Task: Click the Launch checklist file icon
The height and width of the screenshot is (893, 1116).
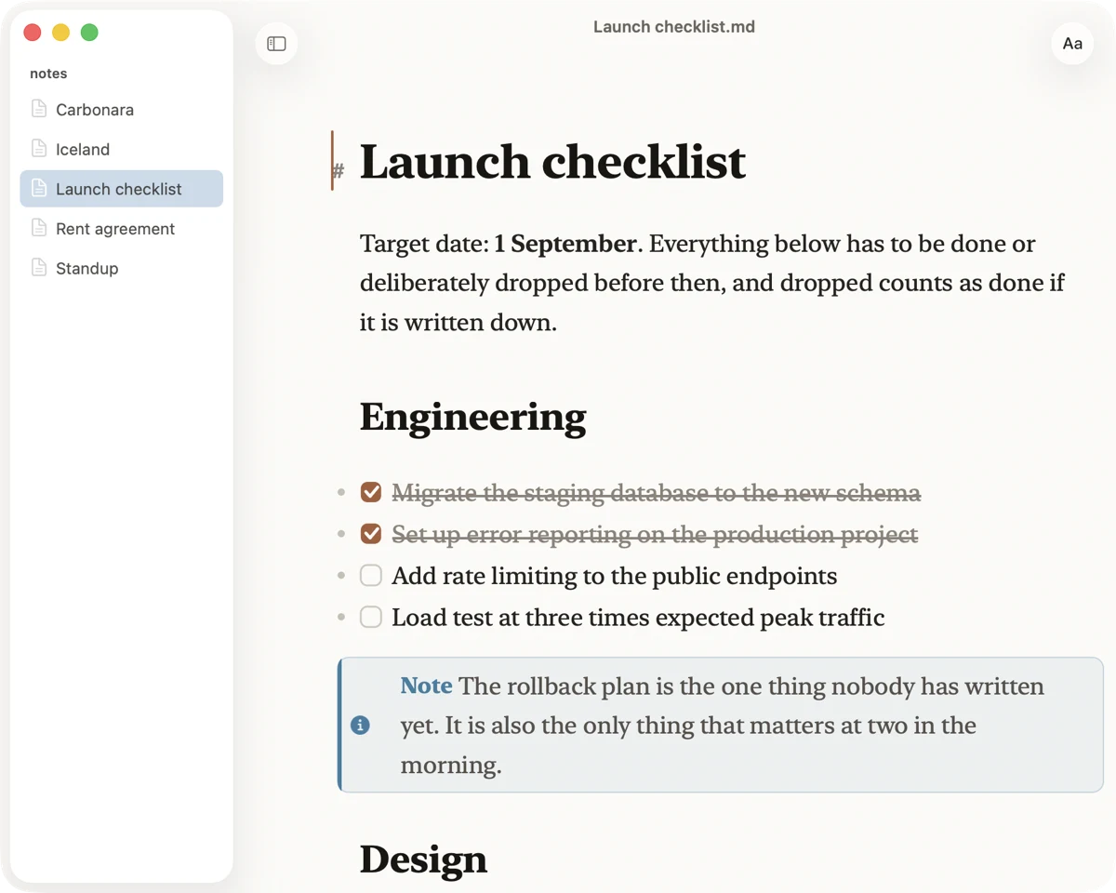Action: [39, 189]
